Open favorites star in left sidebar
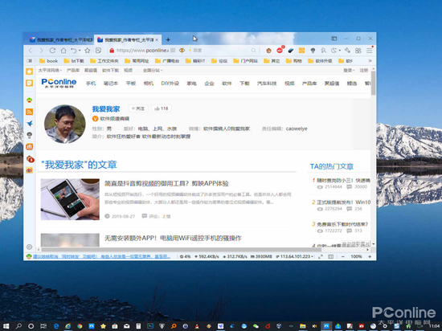 coord(29,72)
